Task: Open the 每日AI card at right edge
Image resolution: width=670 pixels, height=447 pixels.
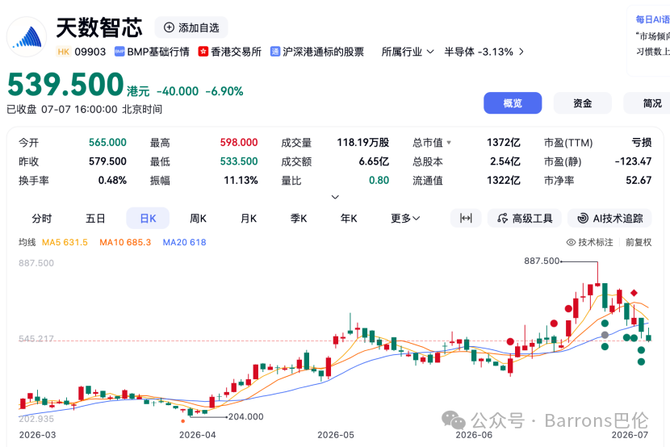Action: point(648,41)
